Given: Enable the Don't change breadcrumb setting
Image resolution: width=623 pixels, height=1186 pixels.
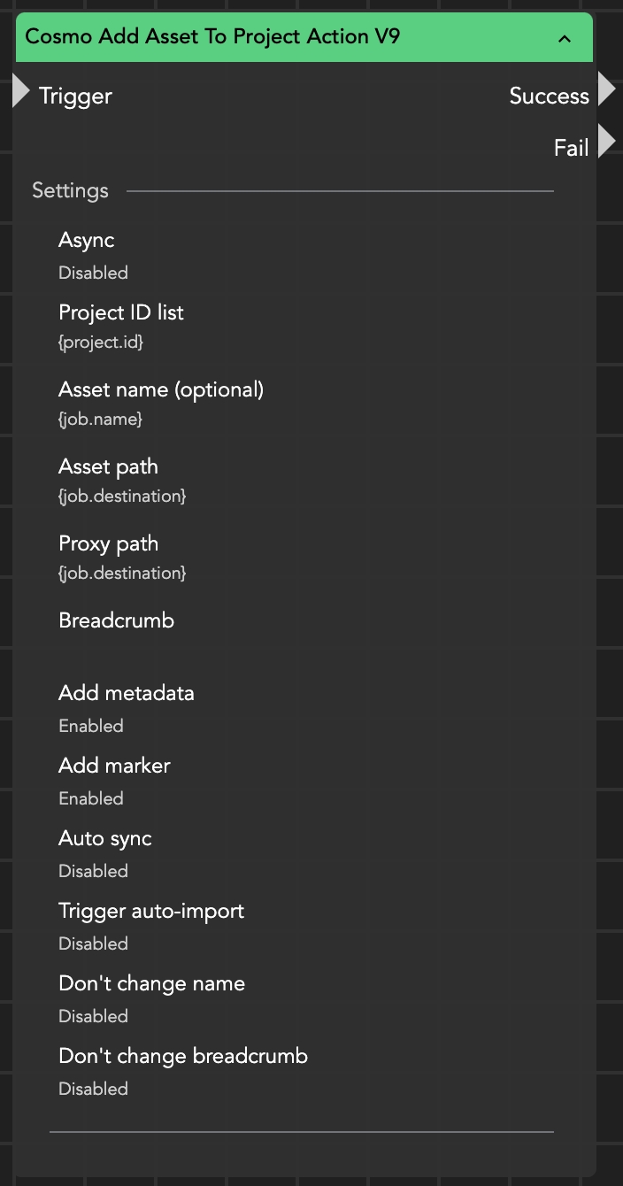Looking at the screenshot, I should click(x=93, y=1089).
